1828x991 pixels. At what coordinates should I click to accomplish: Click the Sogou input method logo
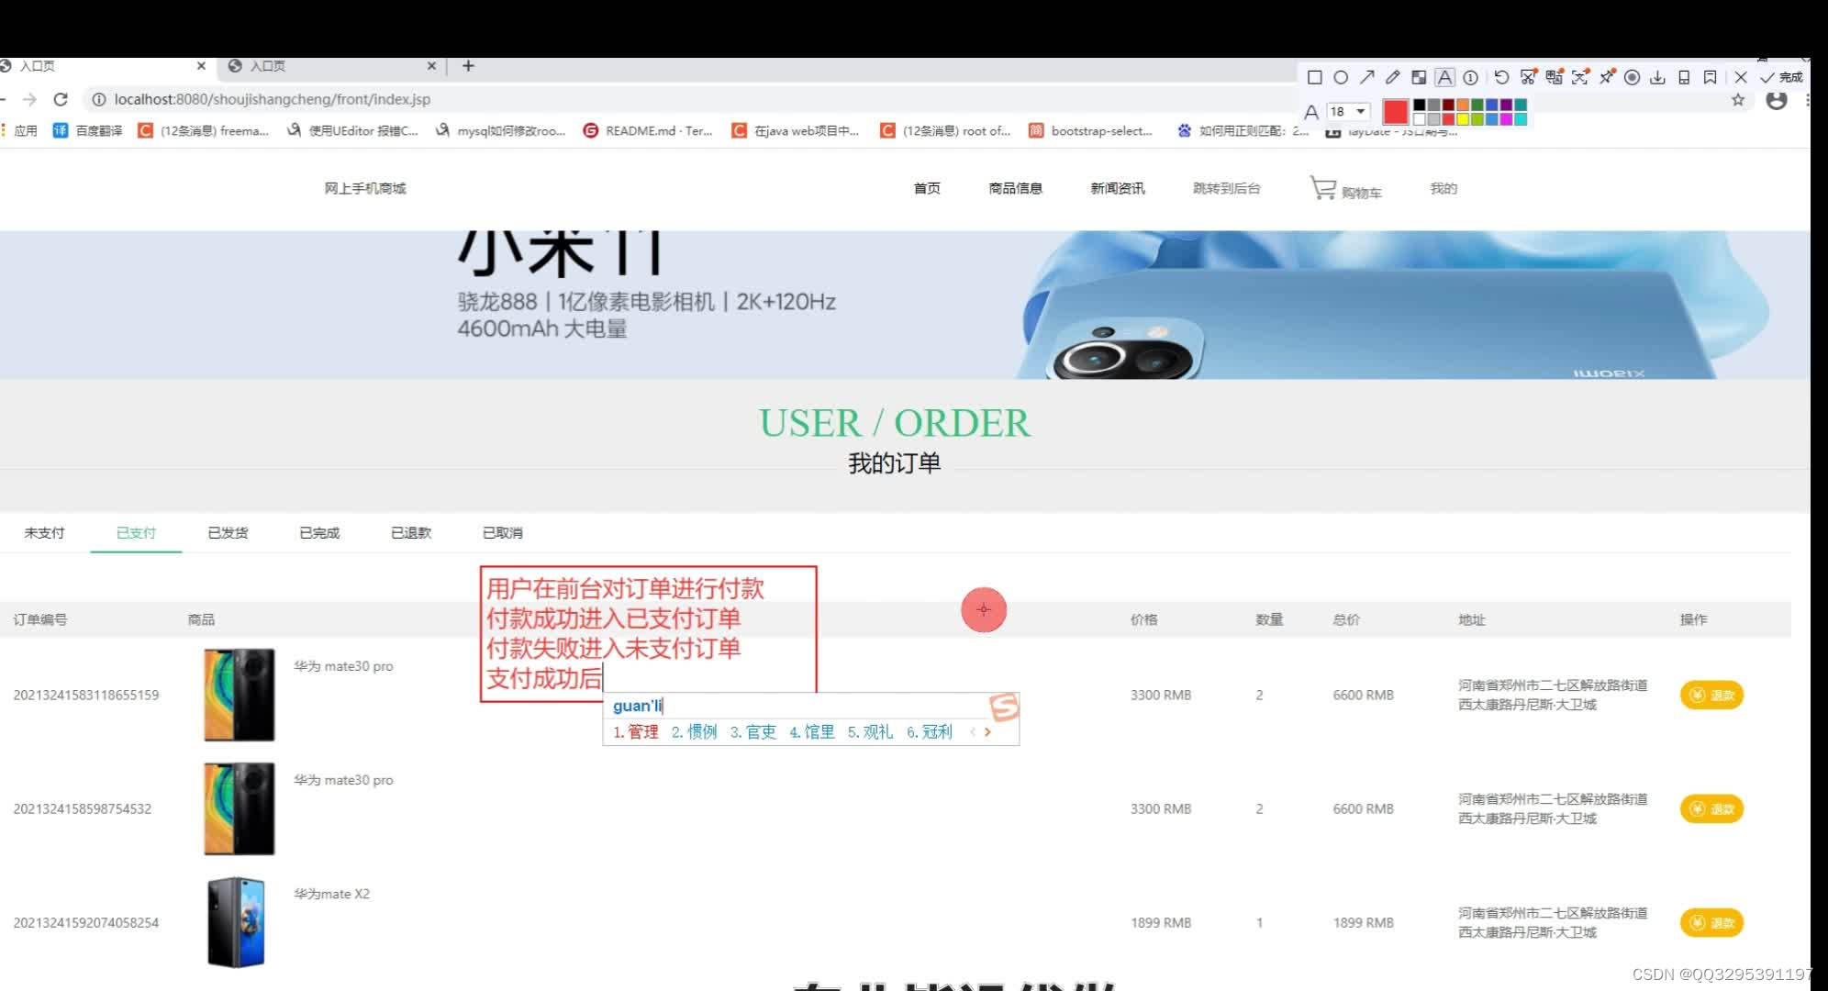1004,707
